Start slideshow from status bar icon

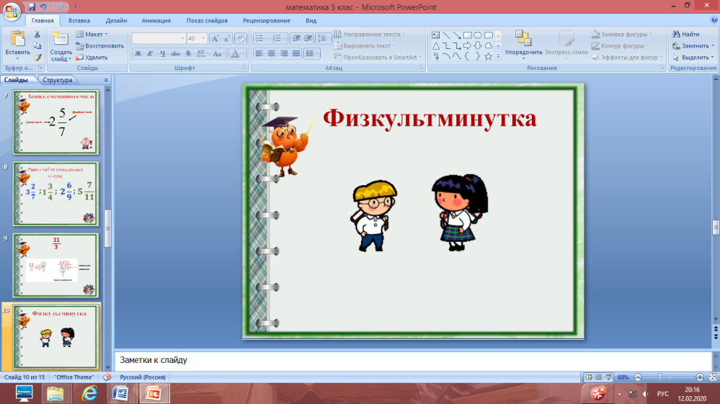608,377
